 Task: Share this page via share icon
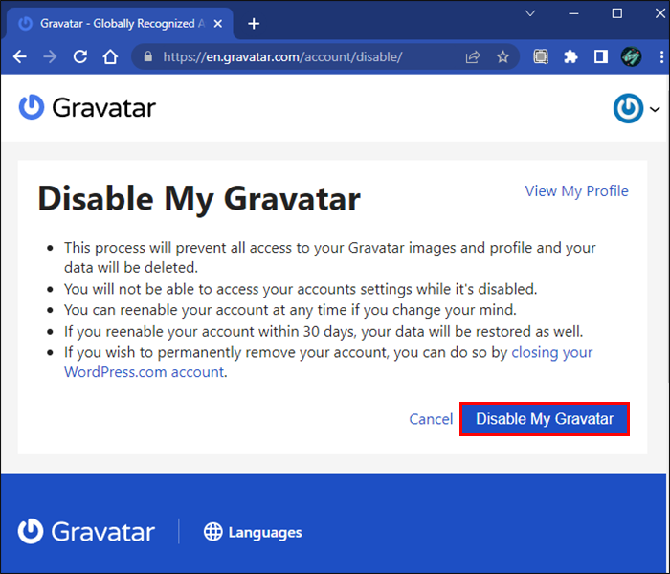click(473, 56)
